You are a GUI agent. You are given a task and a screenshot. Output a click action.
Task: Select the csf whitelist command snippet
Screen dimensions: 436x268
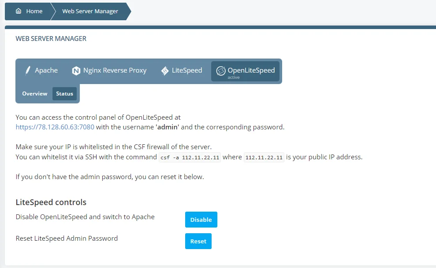[x=190, y=157]
